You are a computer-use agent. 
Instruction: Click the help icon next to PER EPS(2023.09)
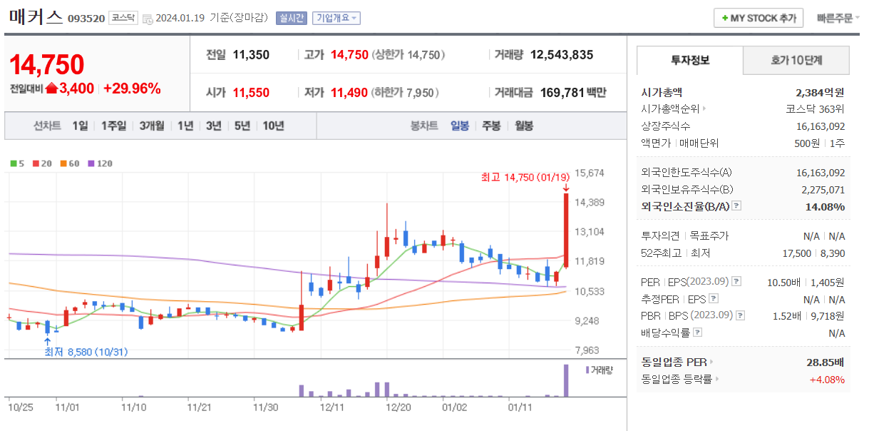(736, 282)
